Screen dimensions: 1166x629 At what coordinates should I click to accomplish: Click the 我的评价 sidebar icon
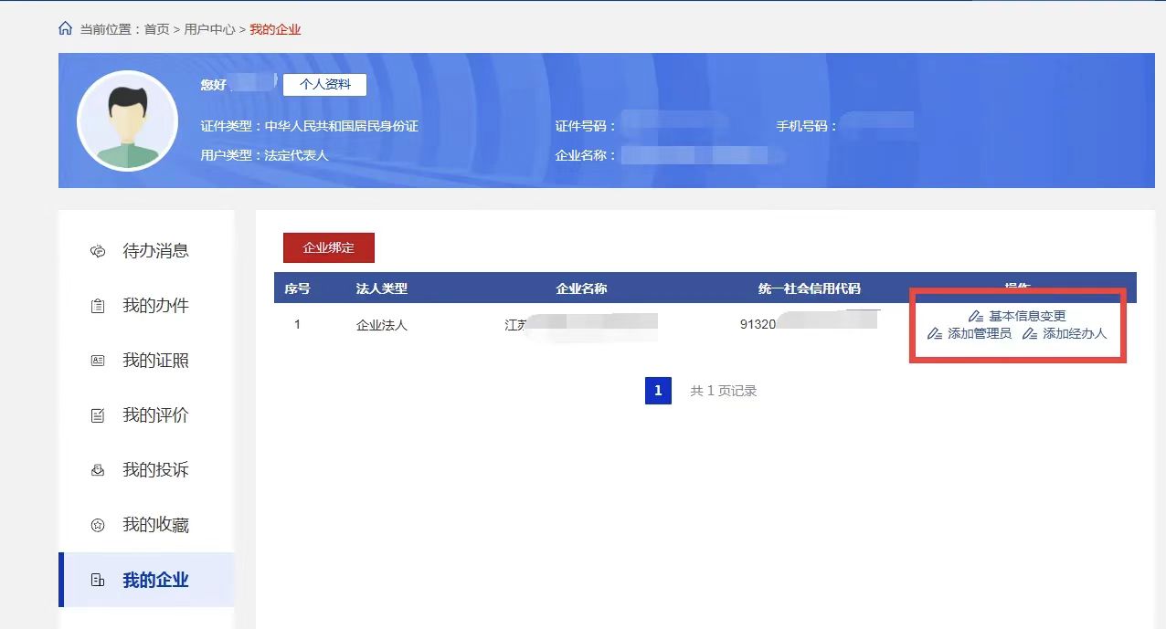[98, 415]
